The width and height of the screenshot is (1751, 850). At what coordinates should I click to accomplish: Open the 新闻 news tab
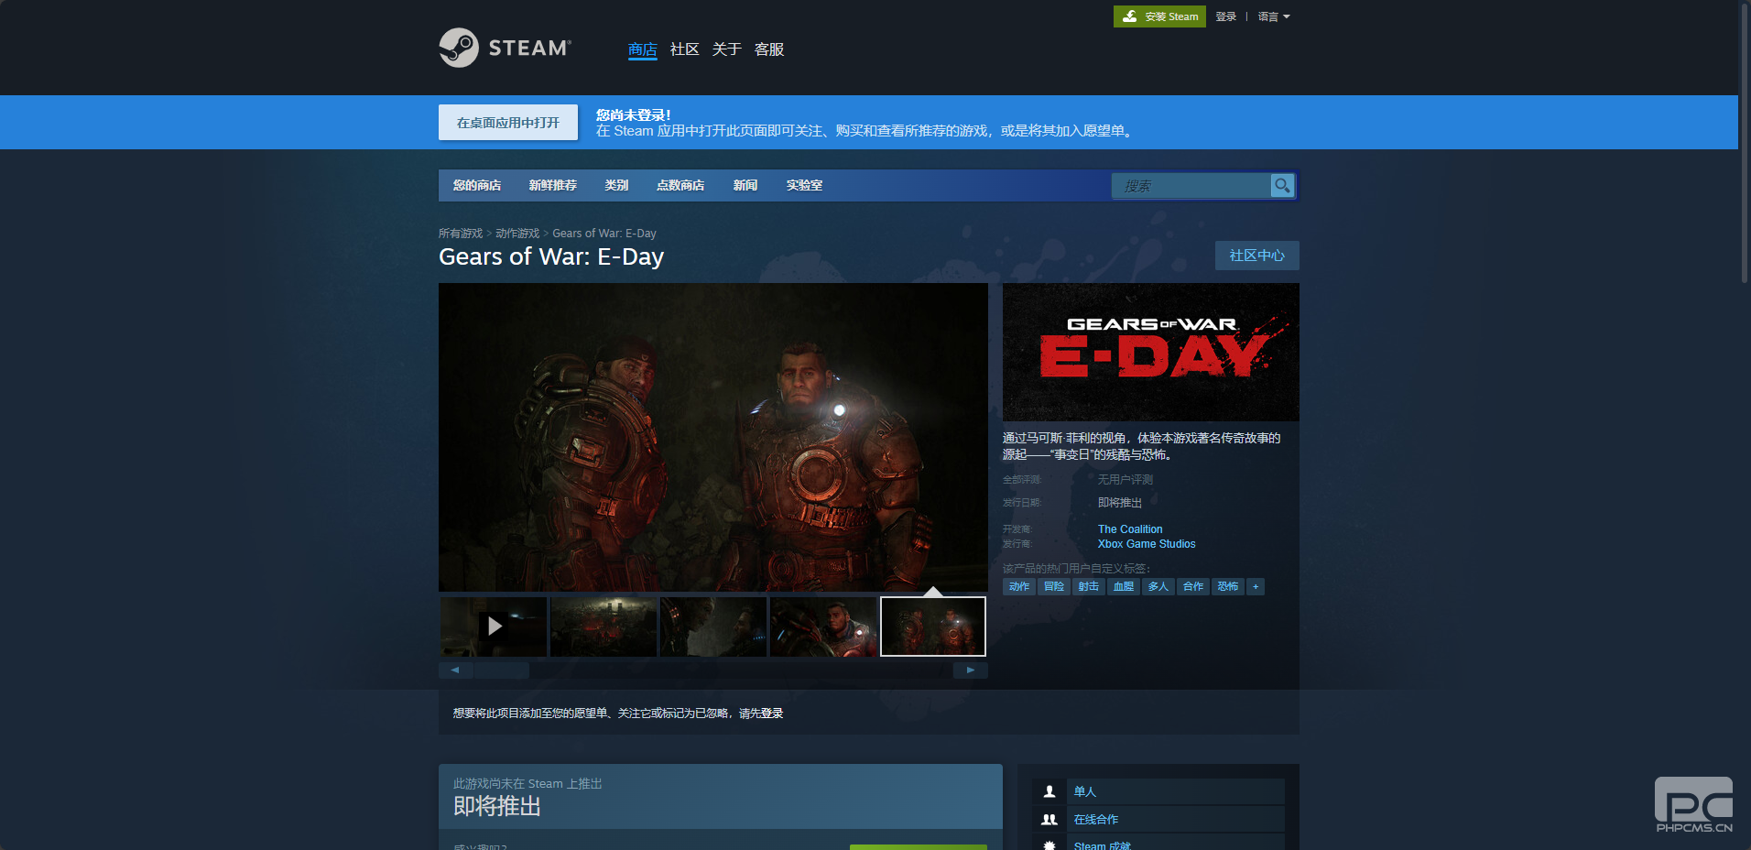(x=745, y=185)
